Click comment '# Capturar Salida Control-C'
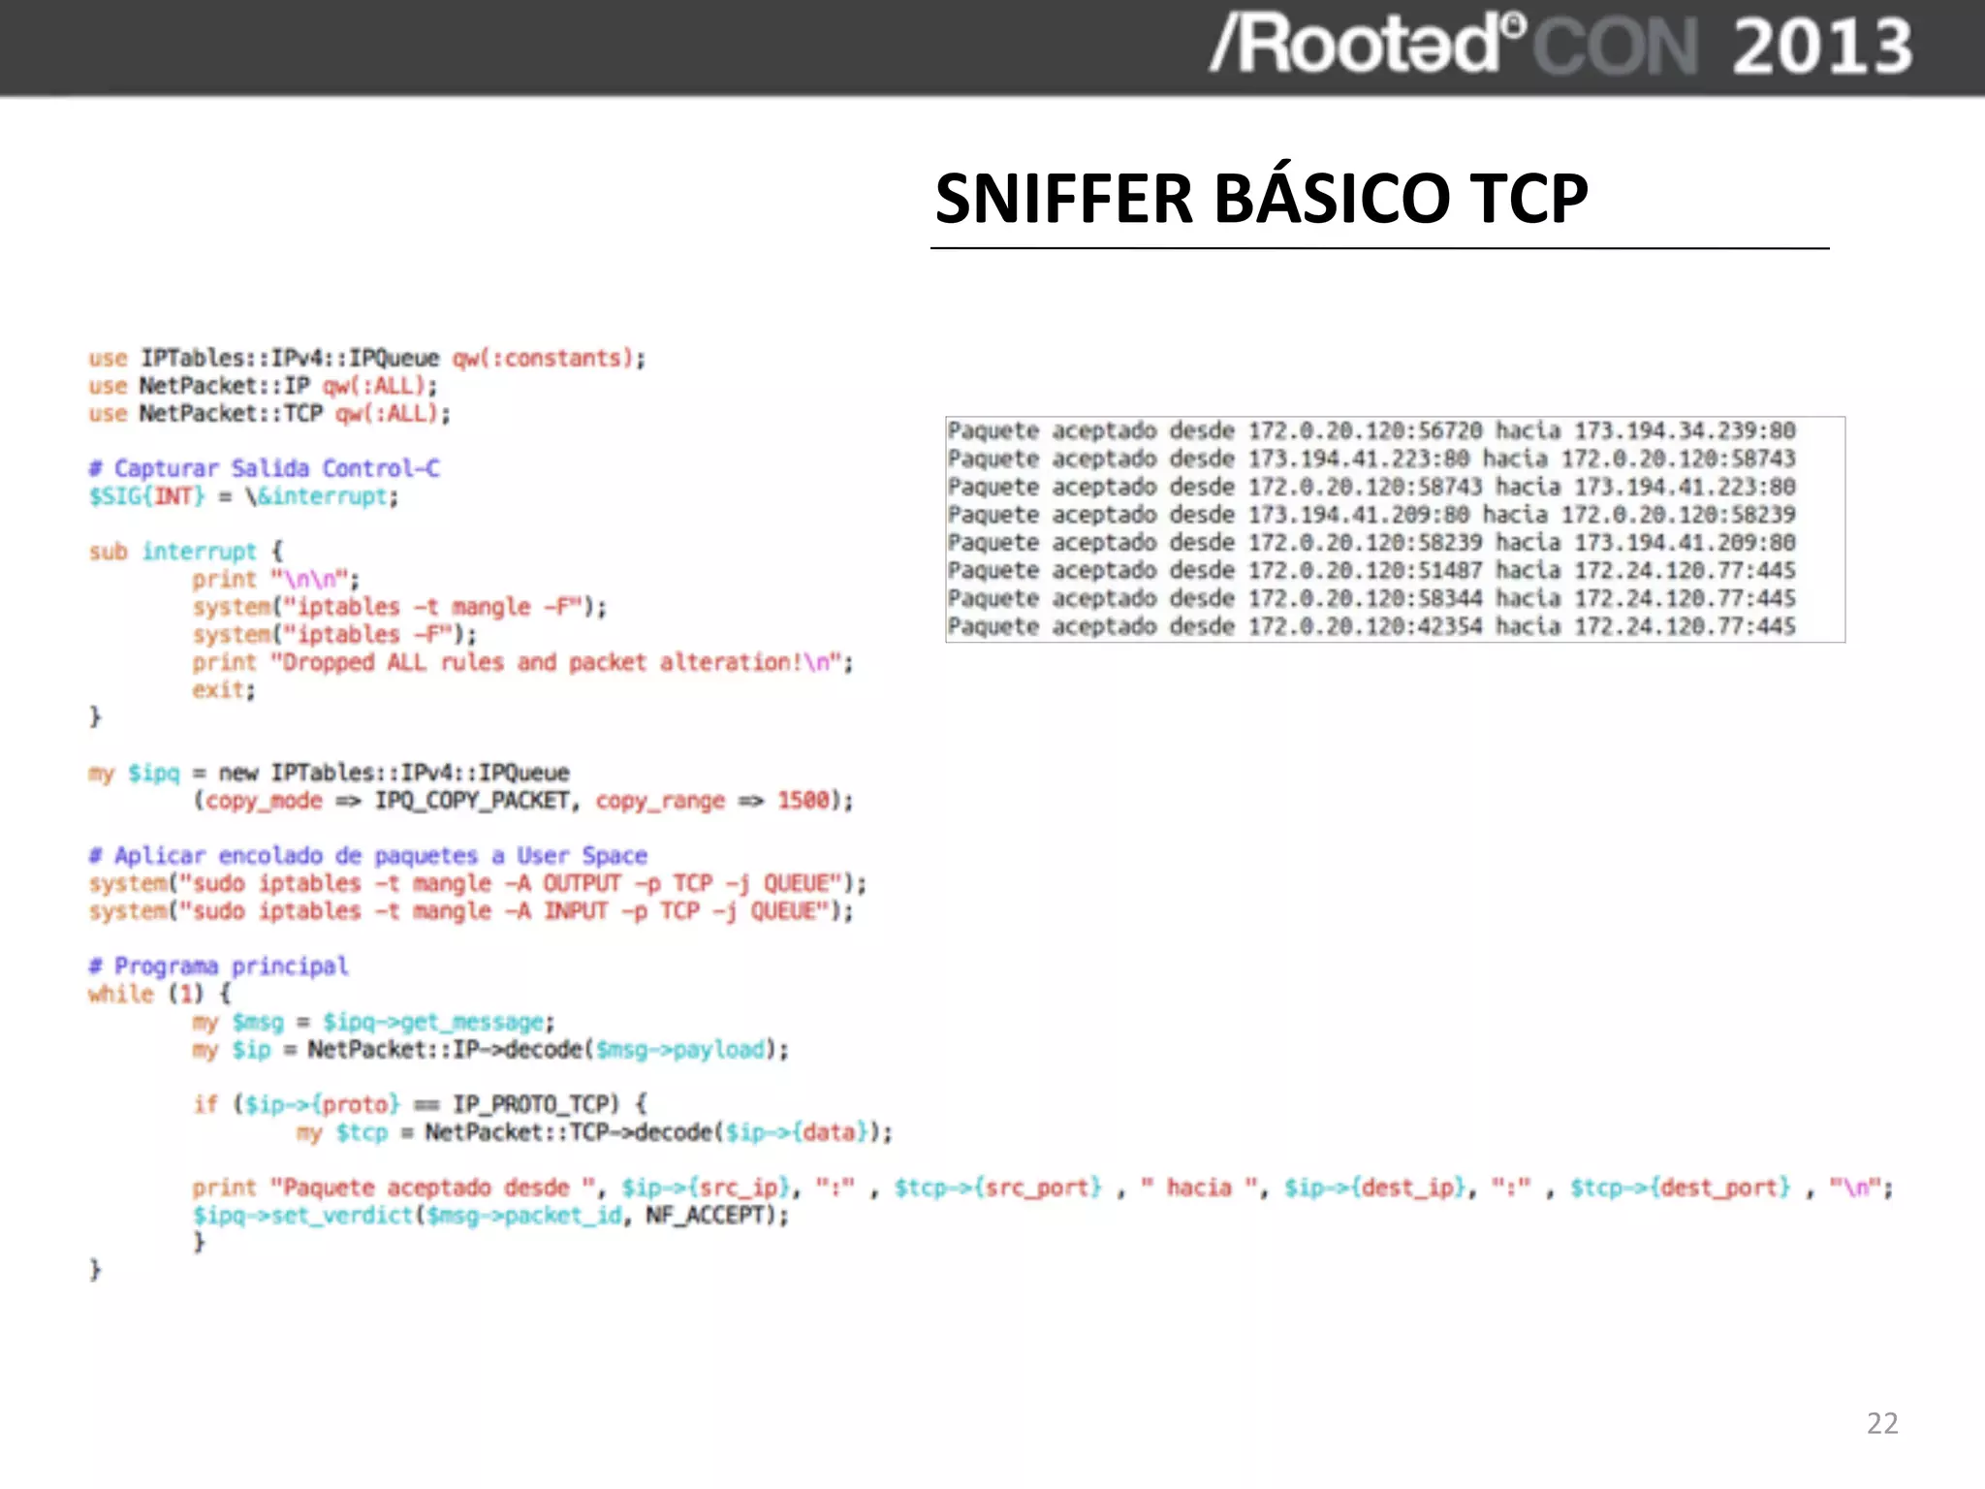Screen dimensions: 1985x1489 pos(264,468)
